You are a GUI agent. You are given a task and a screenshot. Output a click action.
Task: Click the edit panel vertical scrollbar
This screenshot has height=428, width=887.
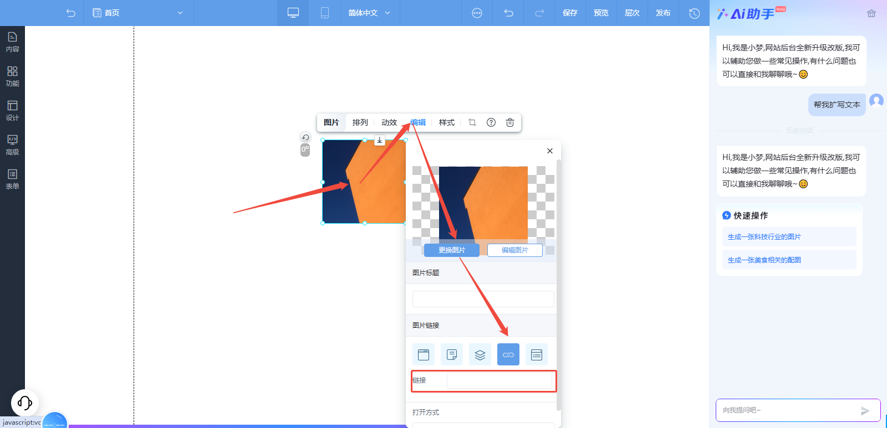click(x=559, y=285)
